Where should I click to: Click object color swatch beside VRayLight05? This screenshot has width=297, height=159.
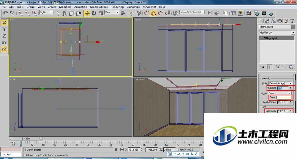[x=293, y=27]
